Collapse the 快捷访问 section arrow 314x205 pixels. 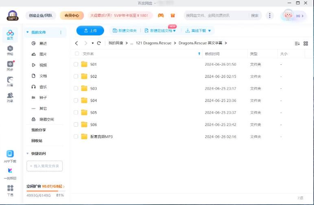click(27, 154)
